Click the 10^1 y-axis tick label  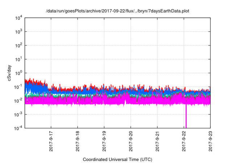[19, 59]
